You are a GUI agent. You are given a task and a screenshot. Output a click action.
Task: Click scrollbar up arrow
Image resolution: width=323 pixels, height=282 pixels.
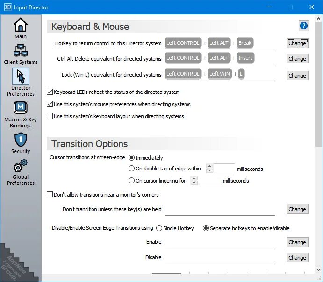coord(318,19)
